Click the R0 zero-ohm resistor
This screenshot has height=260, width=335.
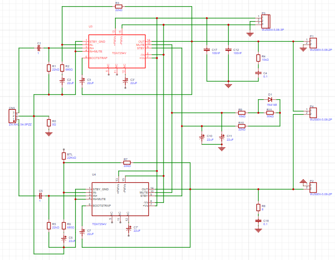click(x=49, y=123)
